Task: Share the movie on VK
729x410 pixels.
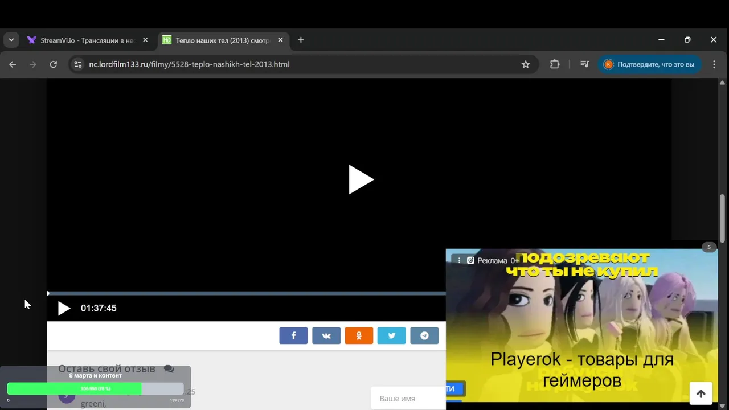Action: click(x=326, y=335)
